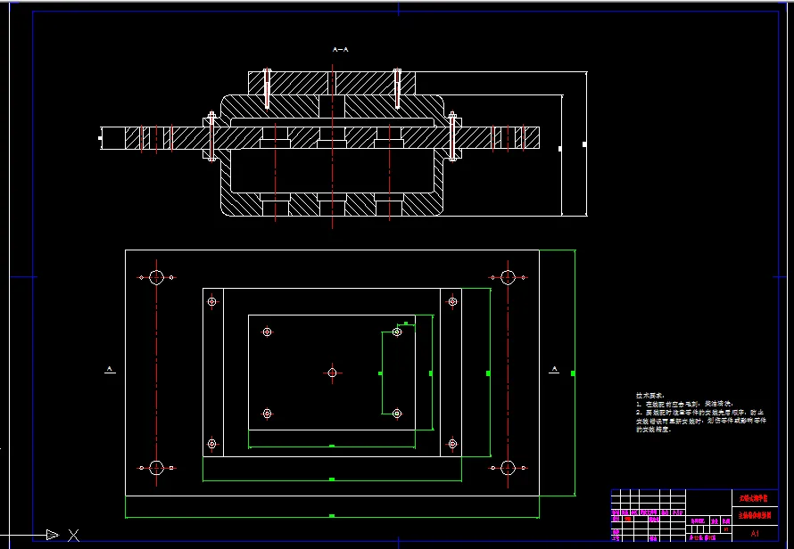Pick green midpoint grip on middle-plate width dimension
The height and width of the screenshot is (549, 794).
coord(332,479)
